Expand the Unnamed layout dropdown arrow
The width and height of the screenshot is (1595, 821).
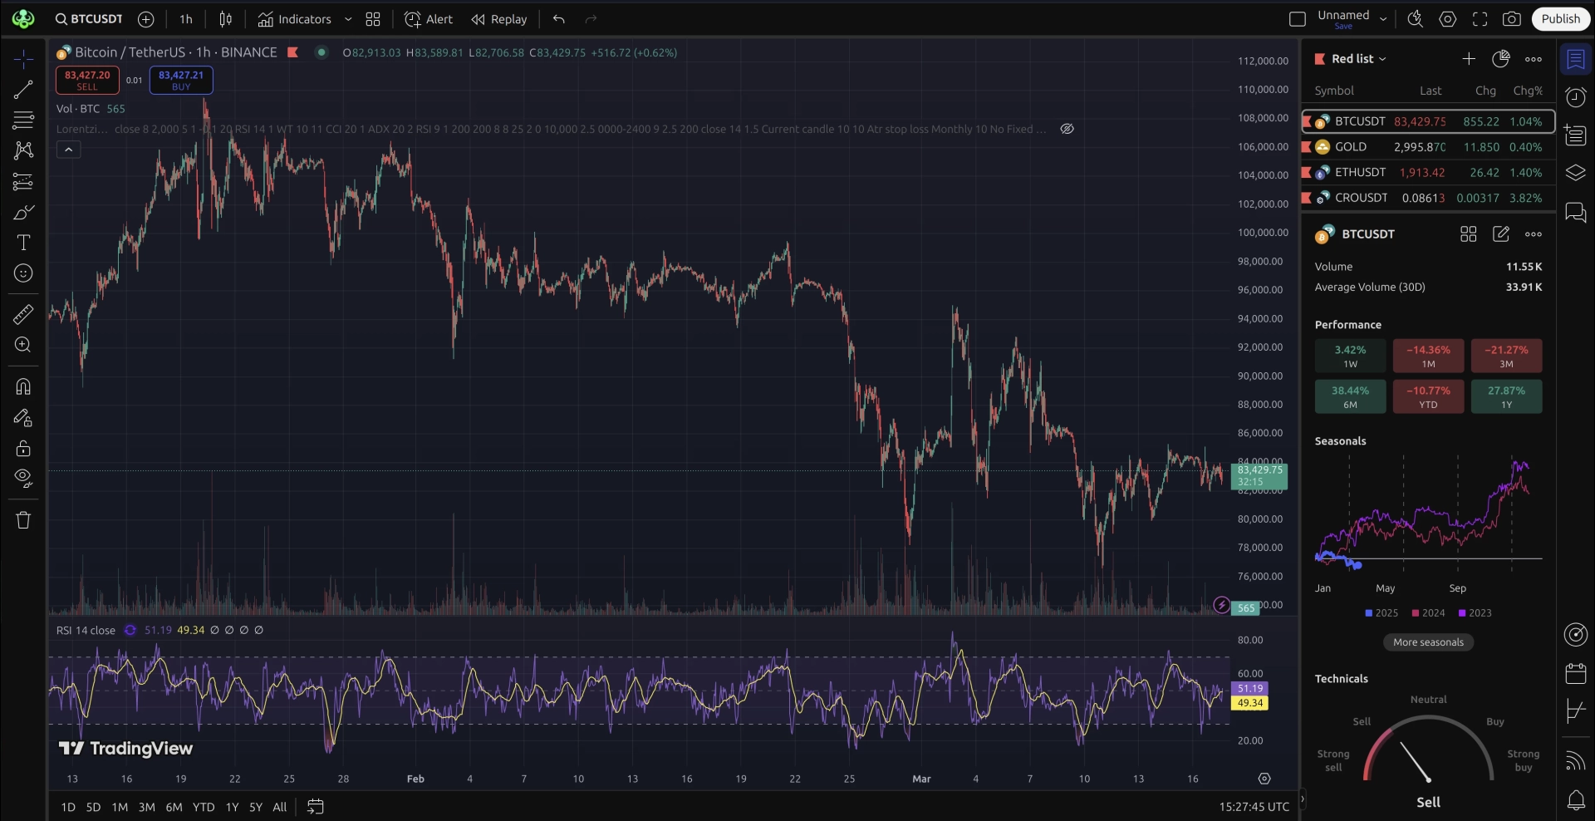click(x=1383, y=18)
